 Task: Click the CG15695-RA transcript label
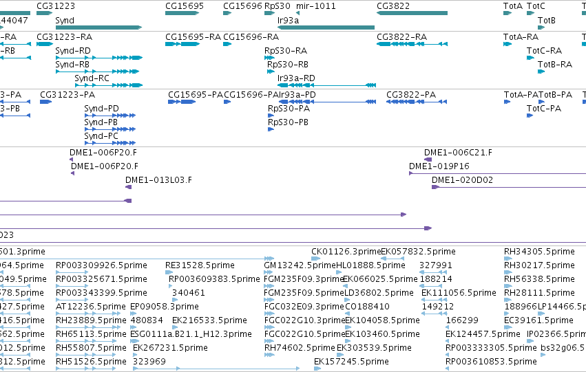pos(193,37)
